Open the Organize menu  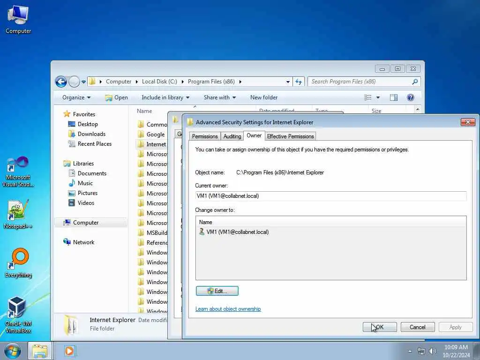click(x=76, y=97)
